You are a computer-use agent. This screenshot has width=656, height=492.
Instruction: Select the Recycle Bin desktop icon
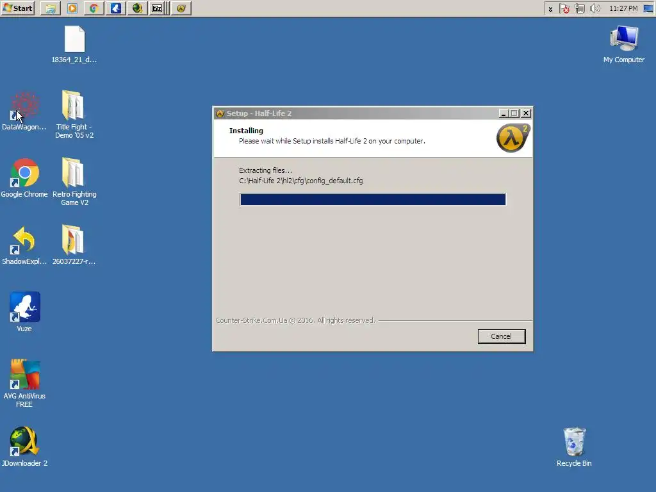pyautogui.click(x=574, y=447)
